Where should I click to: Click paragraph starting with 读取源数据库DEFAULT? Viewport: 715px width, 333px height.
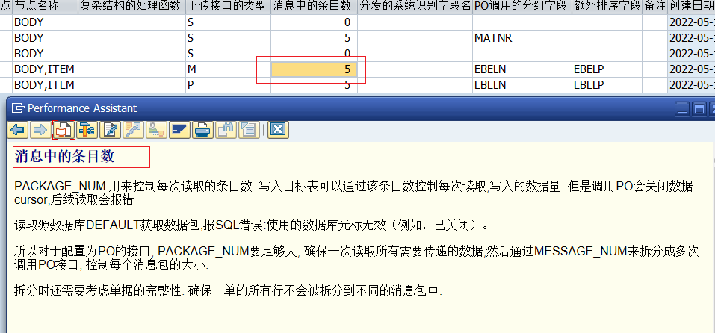click(251, 225)
